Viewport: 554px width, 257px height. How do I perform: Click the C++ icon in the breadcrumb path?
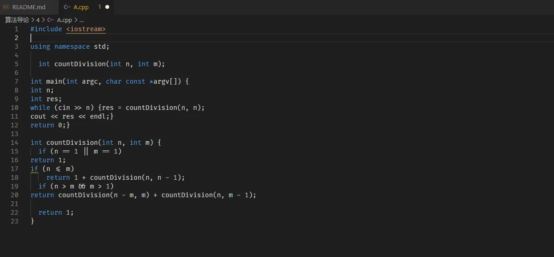[51, 20]
